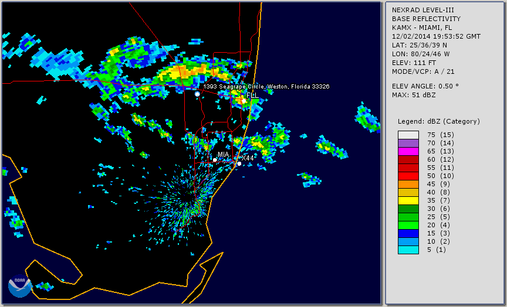Click the 'MODE/VCP: A / 21' text
Viewport: 507px width, 307px height.
423,71
